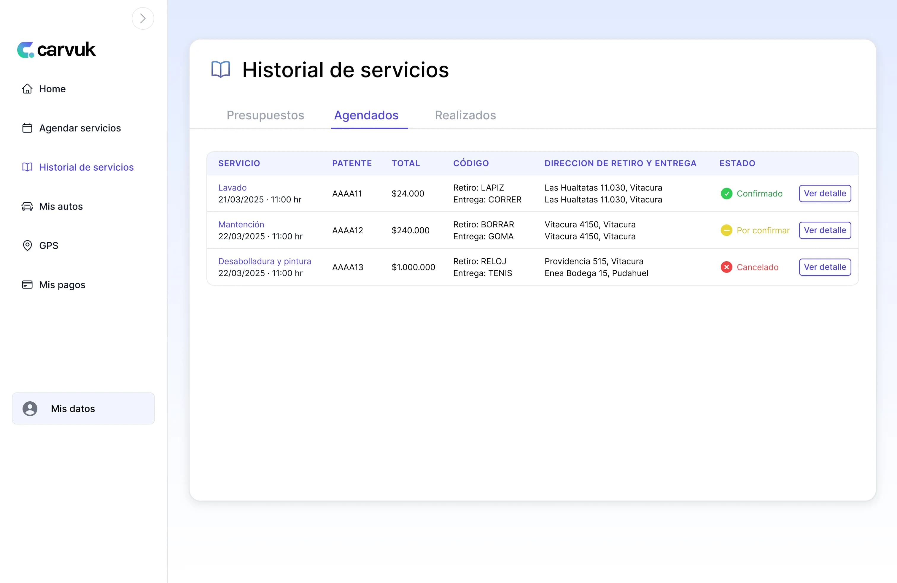
Task: Click the book icon beside page title
Action: [x=220, y=69]
